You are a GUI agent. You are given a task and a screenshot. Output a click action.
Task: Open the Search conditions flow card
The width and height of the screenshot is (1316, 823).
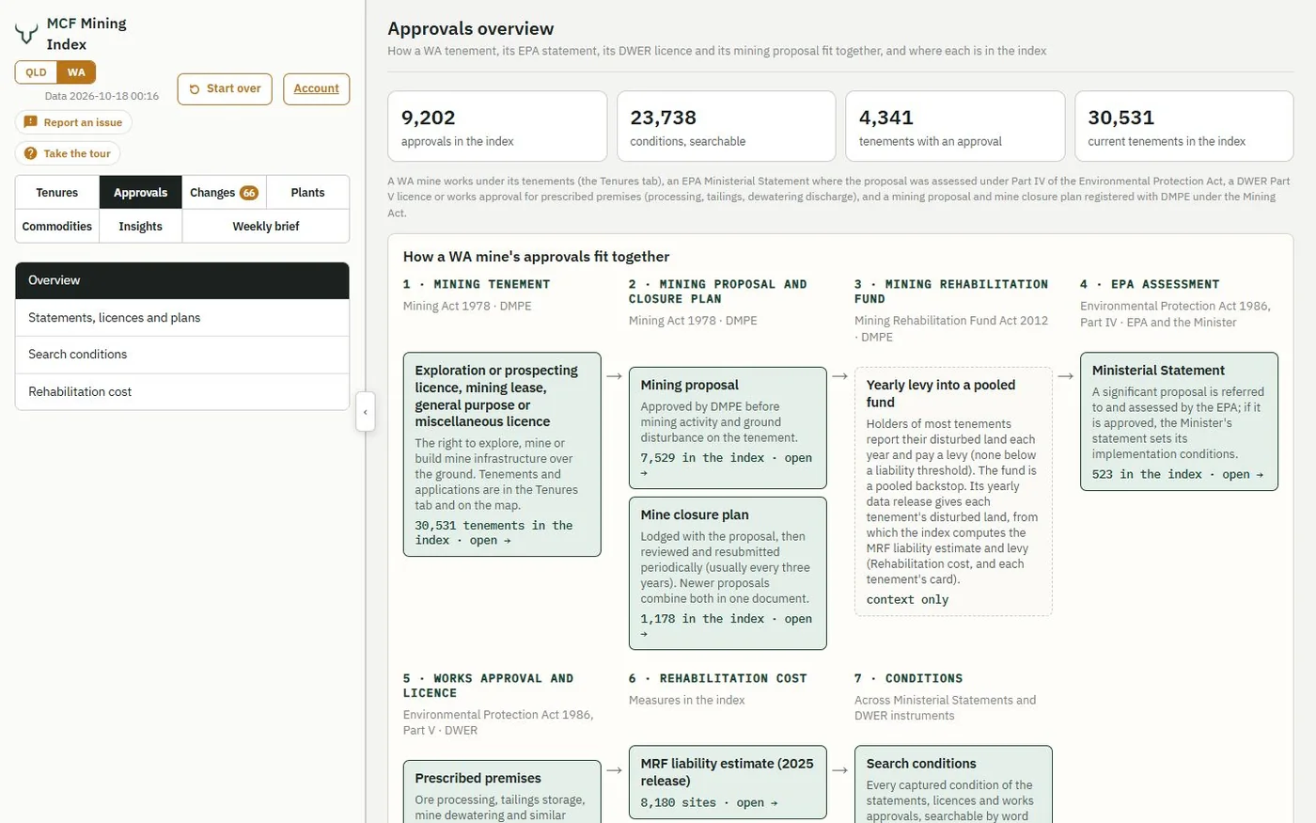953,784
